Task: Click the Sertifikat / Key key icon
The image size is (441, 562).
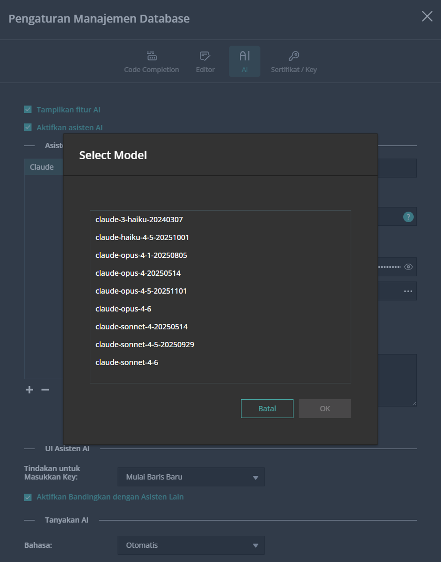Action: 293,55
